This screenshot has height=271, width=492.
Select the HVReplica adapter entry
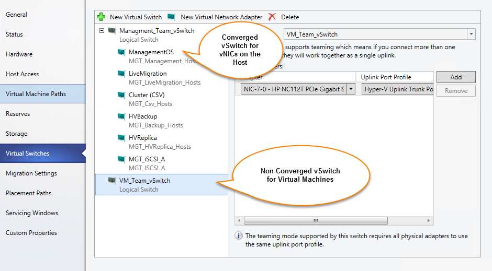tap(143, 138)
